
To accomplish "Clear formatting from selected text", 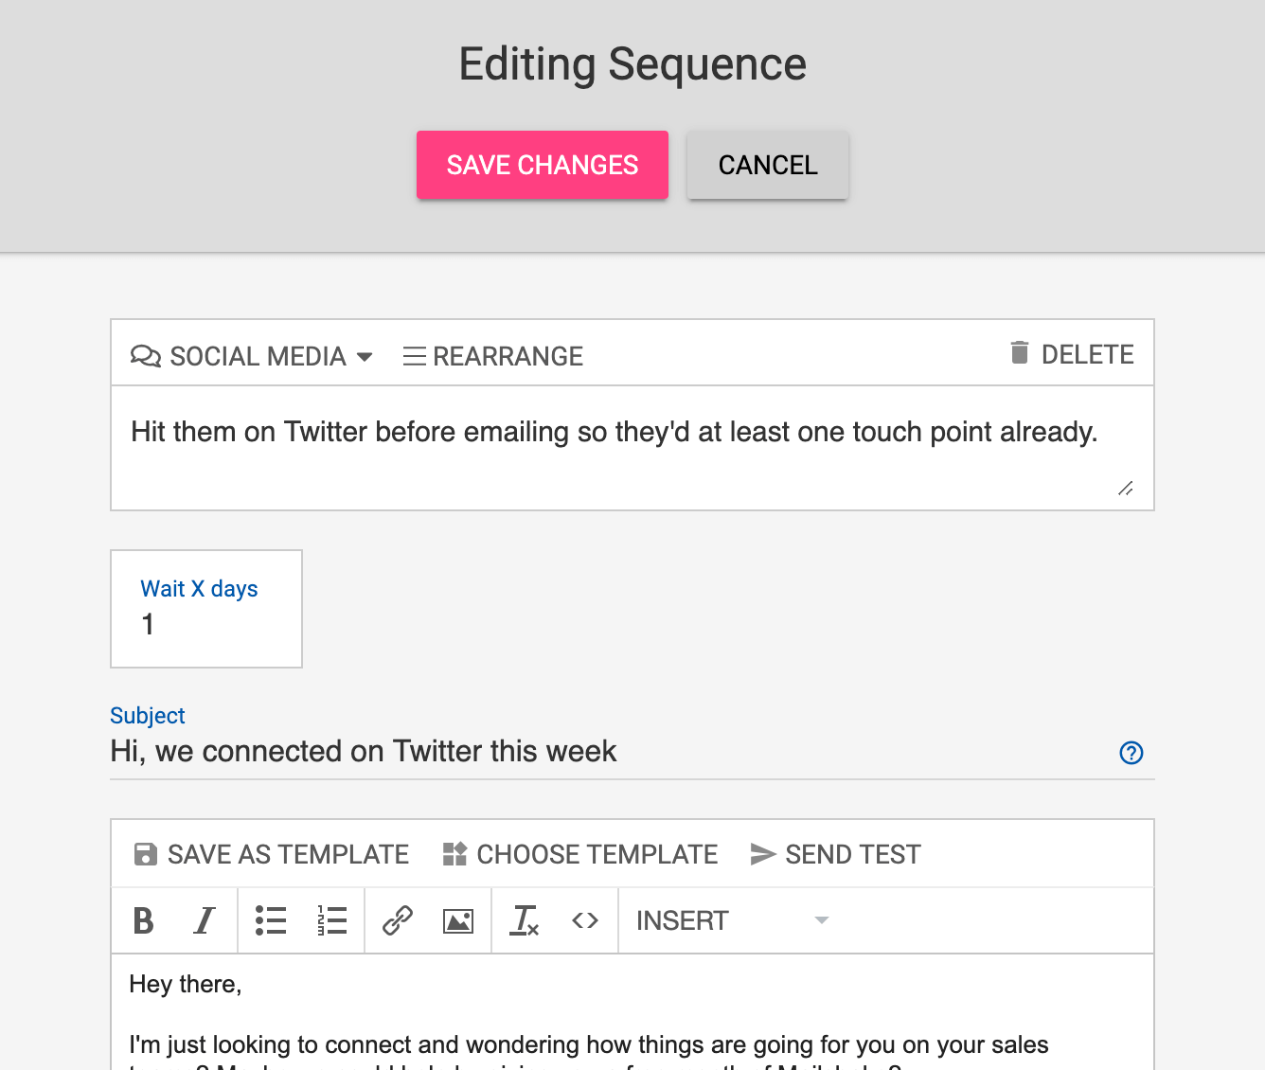I will pyautogui.click(x=524, y=919).
